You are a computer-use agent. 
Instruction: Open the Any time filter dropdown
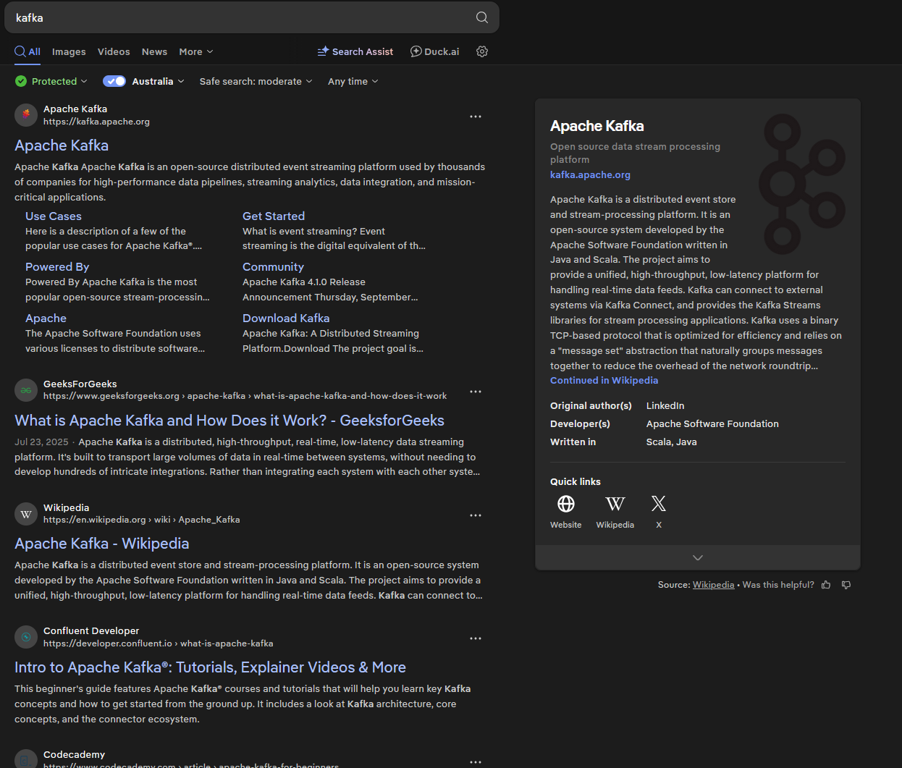pos(353,81)
